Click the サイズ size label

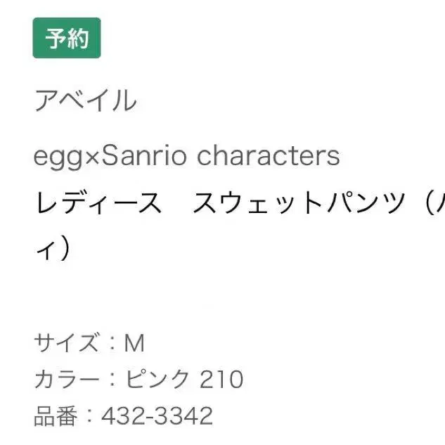tap(67, 342)
